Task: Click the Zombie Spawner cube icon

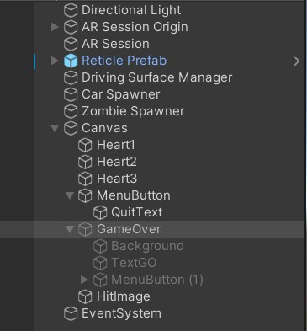Action: [71, 111]
